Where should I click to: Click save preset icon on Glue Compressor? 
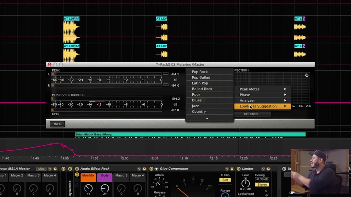[x=232, y=169]
